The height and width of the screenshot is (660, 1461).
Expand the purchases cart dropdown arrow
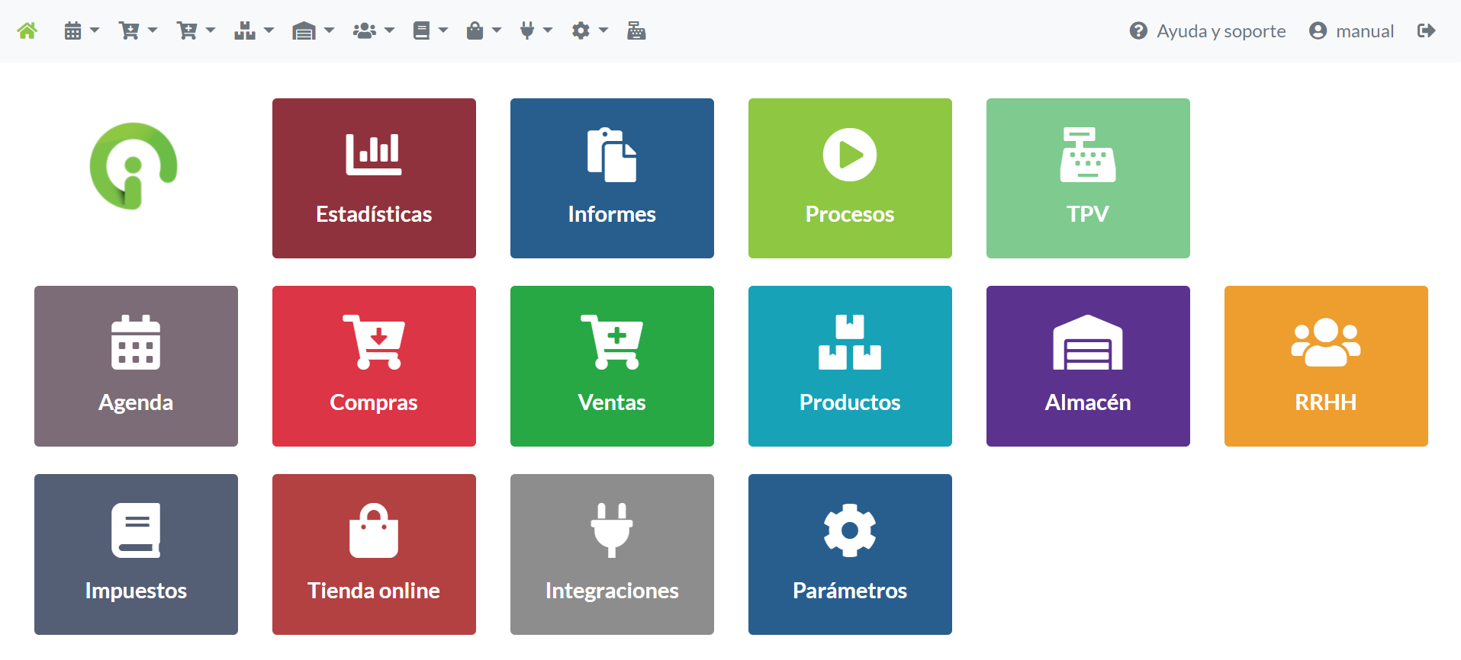coord(153,30)
